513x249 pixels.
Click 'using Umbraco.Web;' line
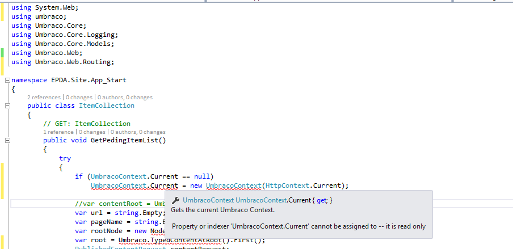point(47,53)
